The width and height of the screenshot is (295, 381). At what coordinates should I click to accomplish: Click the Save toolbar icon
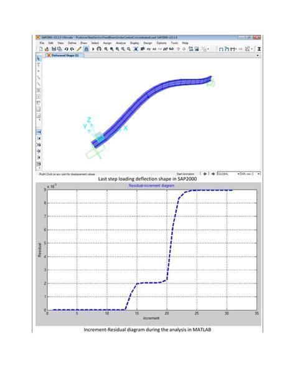point(54,49)
